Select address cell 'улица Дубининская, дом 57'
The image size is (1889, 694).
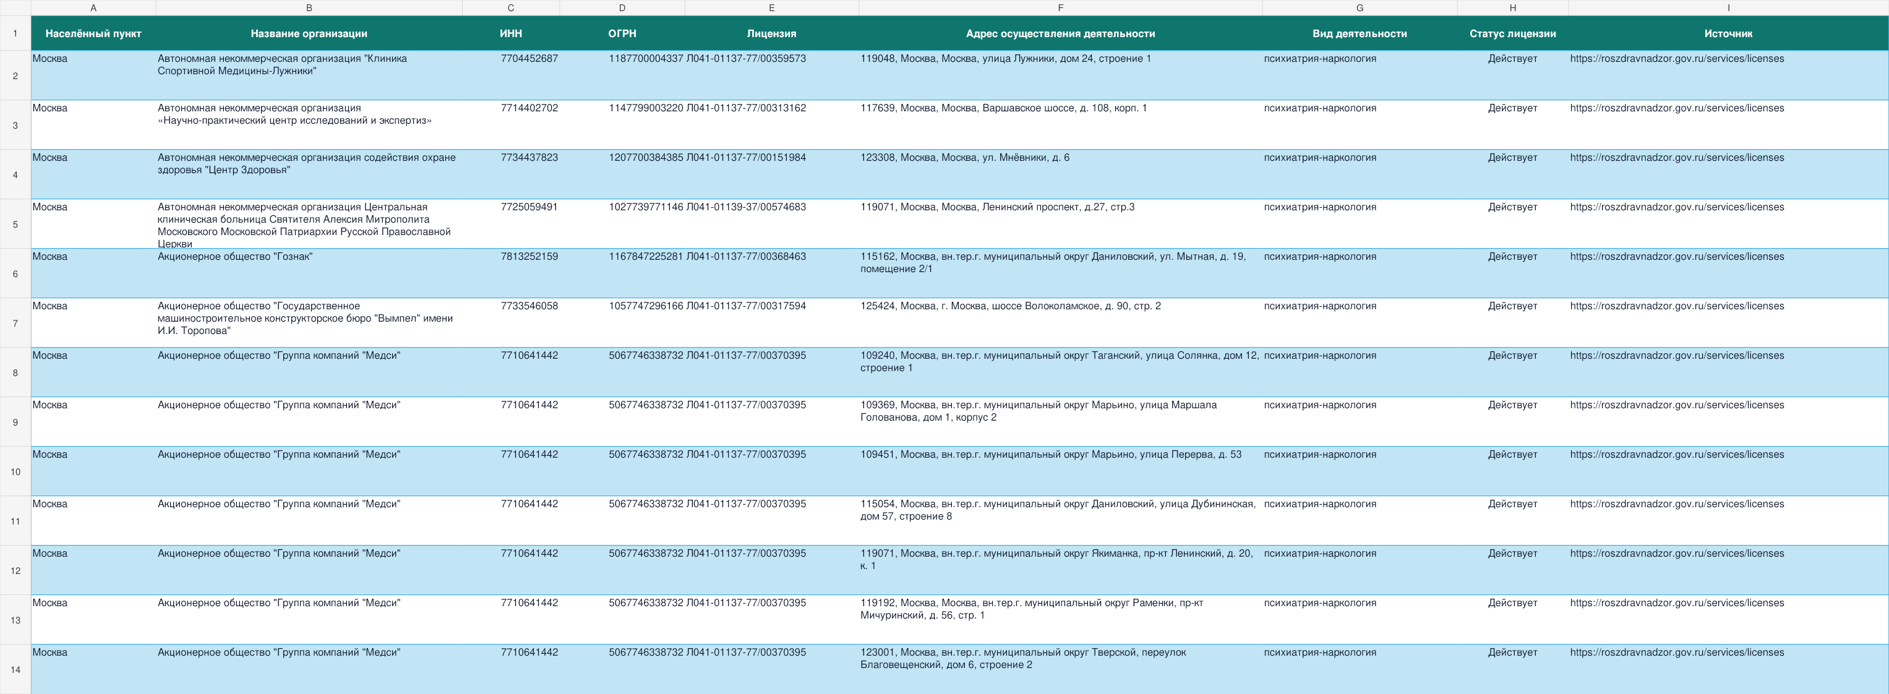coord(1060,521)
